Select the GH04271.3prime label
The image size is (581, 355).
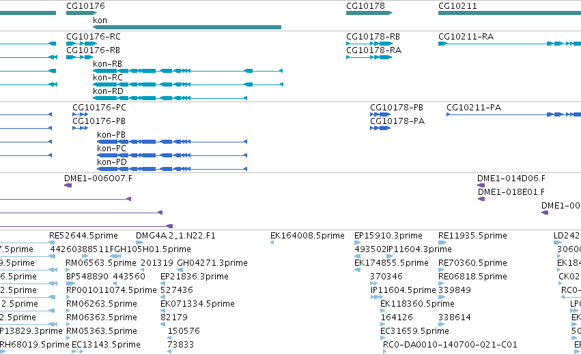pyautogui.click(x=212, y=263)
